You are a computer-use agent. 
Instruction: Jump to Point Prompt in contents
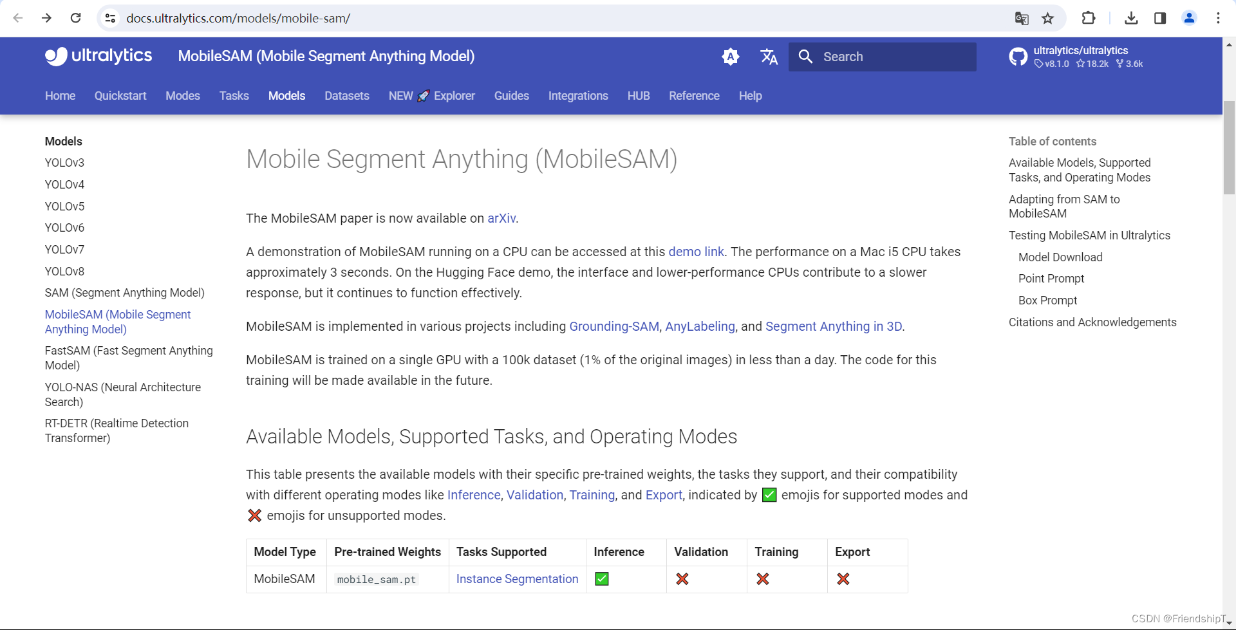1051,279
